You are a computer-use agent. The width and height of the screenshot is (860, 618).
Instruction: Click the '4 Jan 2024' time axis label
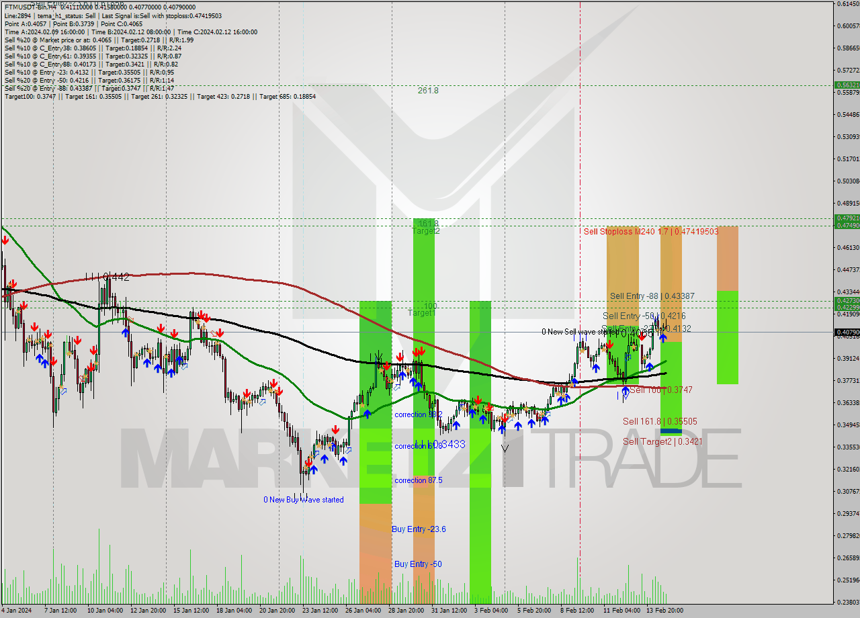pyautogui.click(x=17, y=611)
